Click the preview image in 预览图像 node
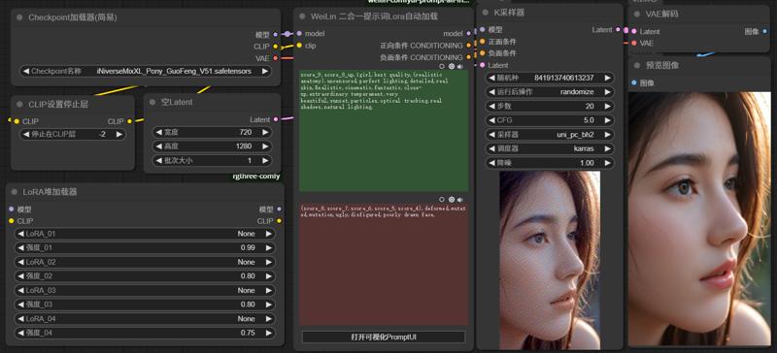 click(x=699, y=218)
